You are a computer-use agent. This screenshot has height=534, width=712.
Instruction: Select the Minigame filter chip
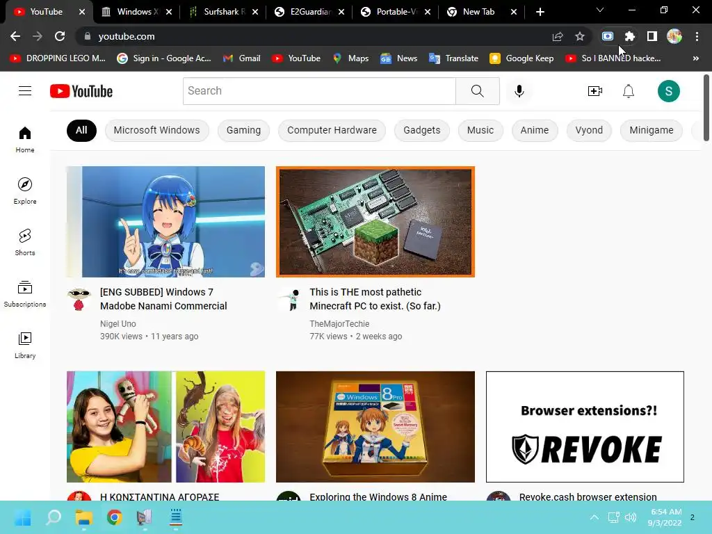point(651,130)
